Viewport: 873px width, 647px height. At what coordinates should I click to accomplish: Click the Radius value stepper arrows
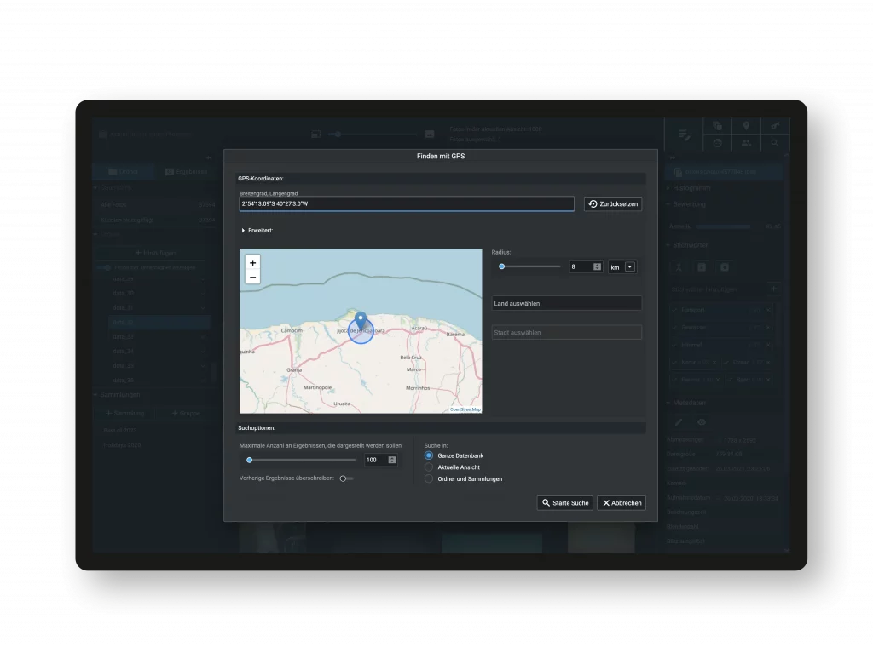tap(597, 266)
